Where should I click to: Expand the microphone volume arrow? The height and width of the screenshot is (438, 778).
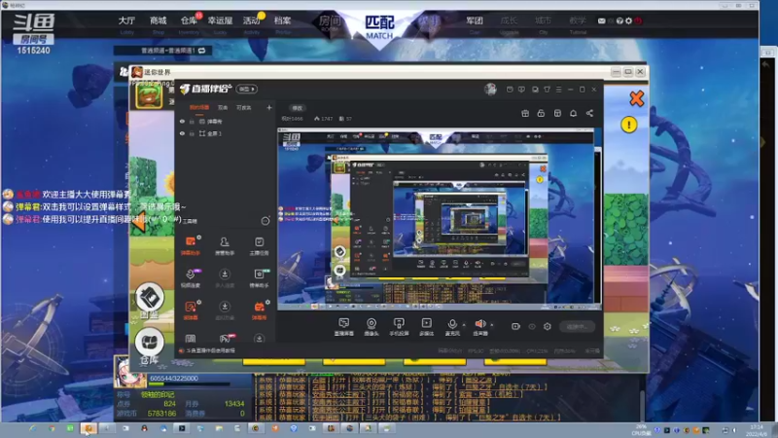pyautogui.click(x=464, y=325)
